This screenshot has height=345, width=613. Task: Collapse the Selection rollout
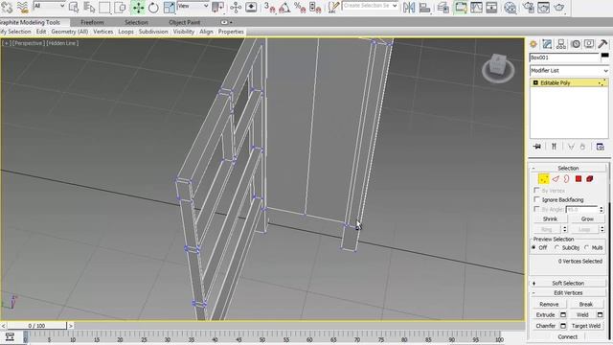pyautogui.click(x=568, y=169)
